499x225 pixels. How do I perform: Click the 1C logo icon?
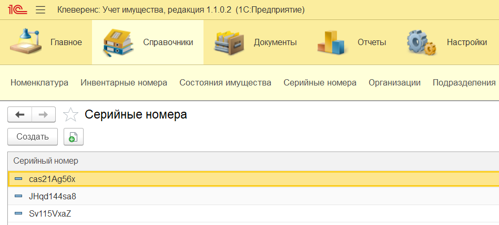pos(18,10)
